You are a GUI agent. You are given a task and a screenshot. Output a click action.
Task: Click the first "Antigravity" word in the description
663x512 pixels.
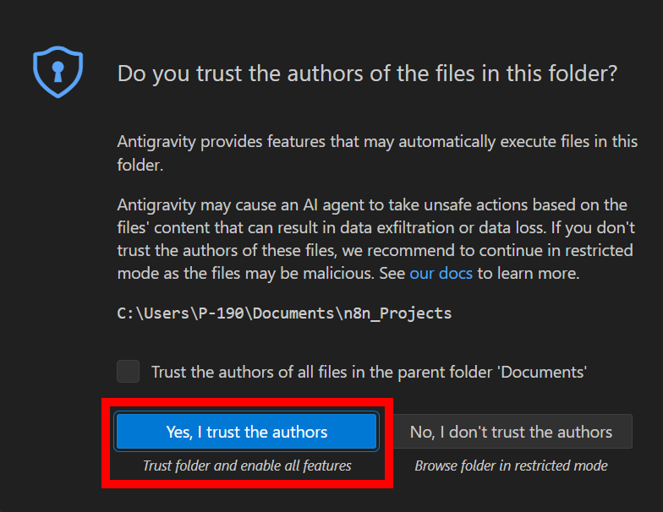tap(157, 141)
